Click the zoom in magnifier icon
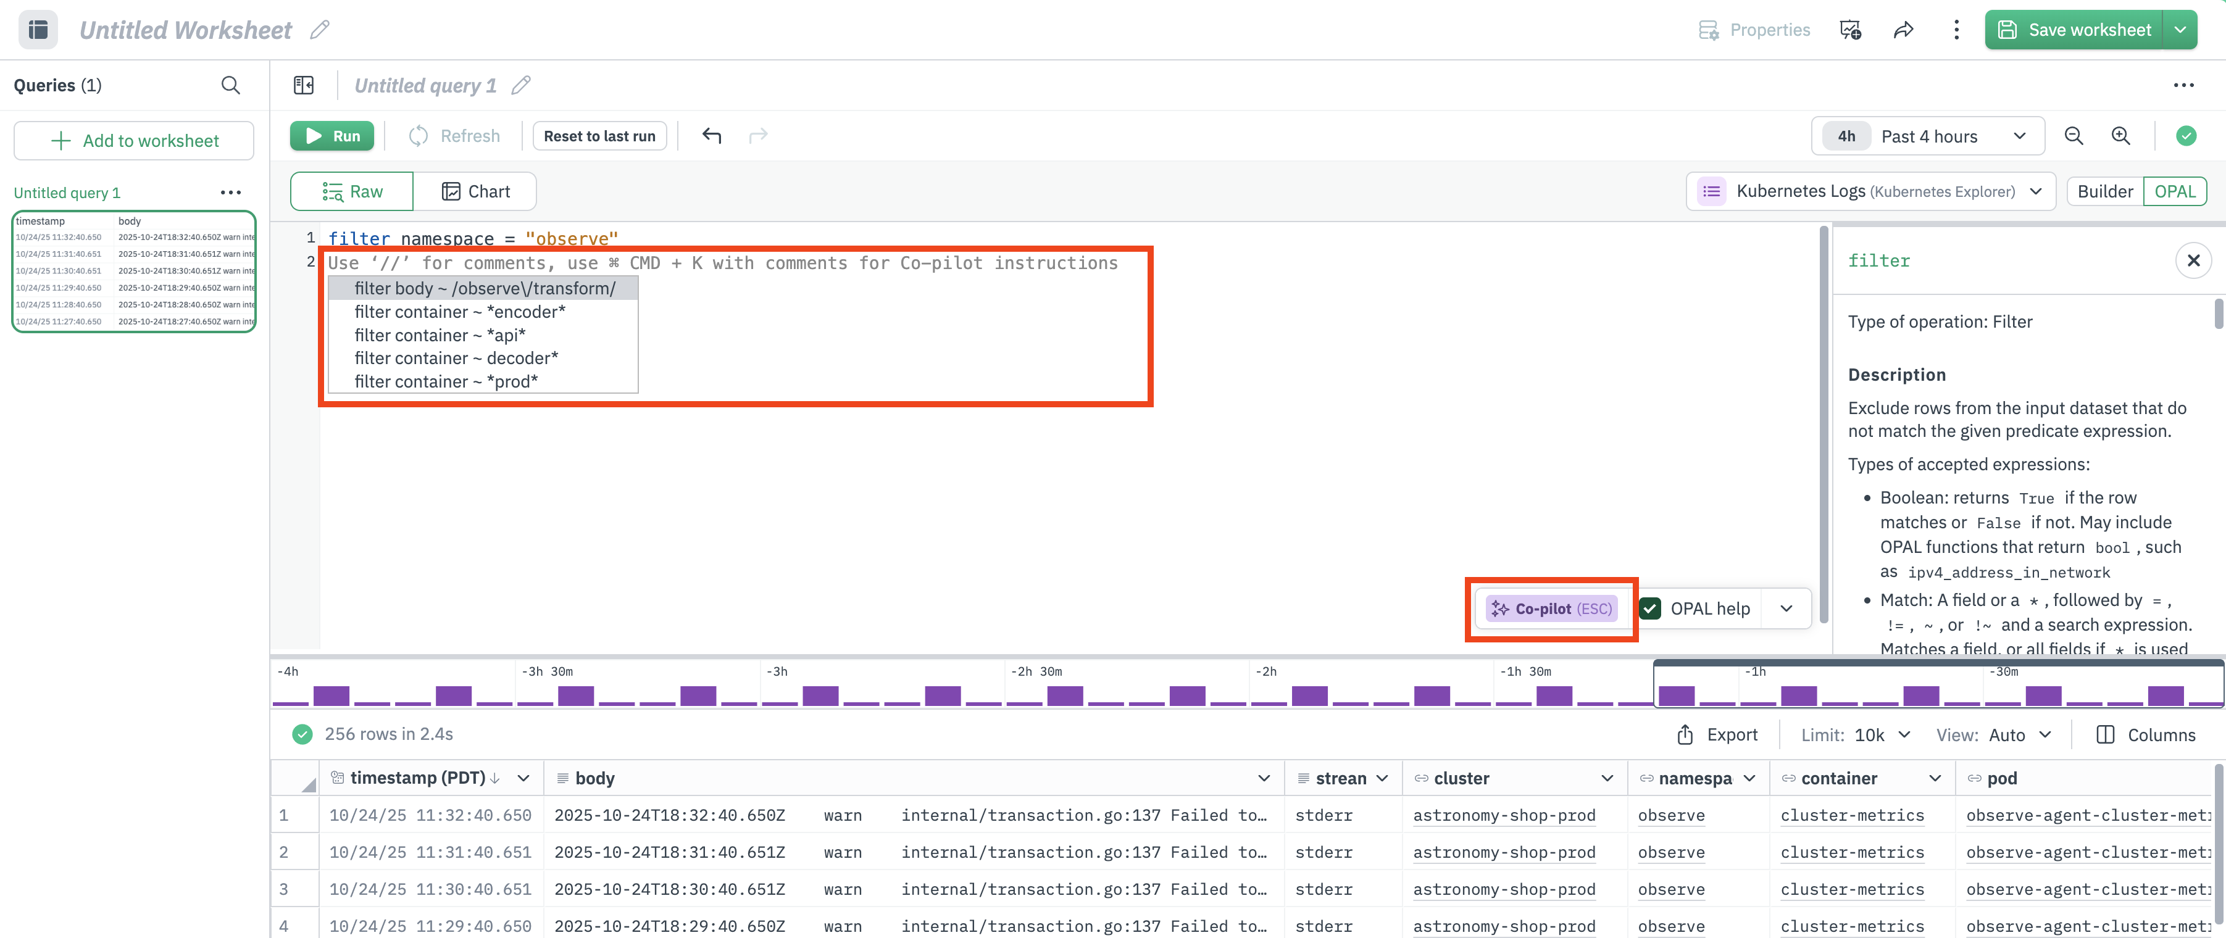This screenshot has height=938, width=2226. click(2120, 136)
